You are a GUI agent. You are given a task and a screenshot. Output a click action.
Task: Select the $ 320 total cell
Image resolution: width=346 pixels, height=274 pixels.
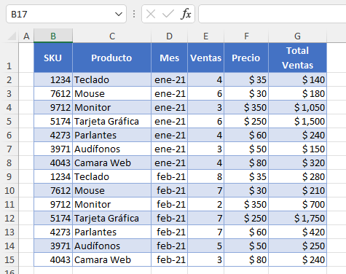[297, 163]
